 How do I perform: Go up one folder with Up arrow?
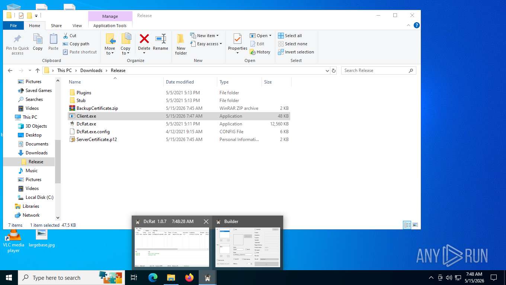[38, 71]
